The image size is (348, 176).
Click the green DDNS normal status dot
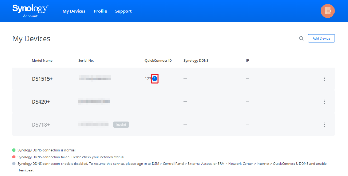[x=14, y=150]
